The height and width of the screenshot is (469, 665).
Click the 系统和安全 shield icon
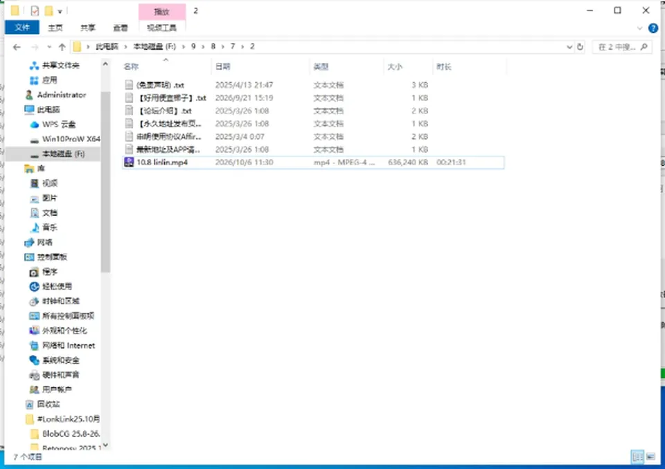[x=35, y=360]
